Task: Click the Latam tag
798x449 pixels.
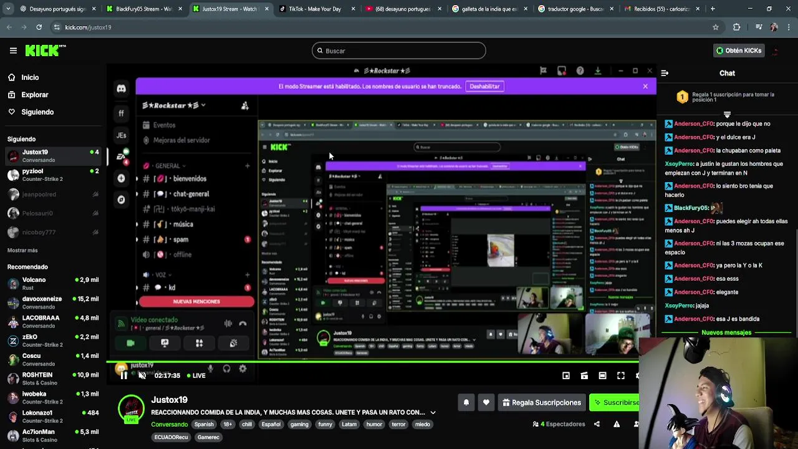Action: (x=349, y=425)
